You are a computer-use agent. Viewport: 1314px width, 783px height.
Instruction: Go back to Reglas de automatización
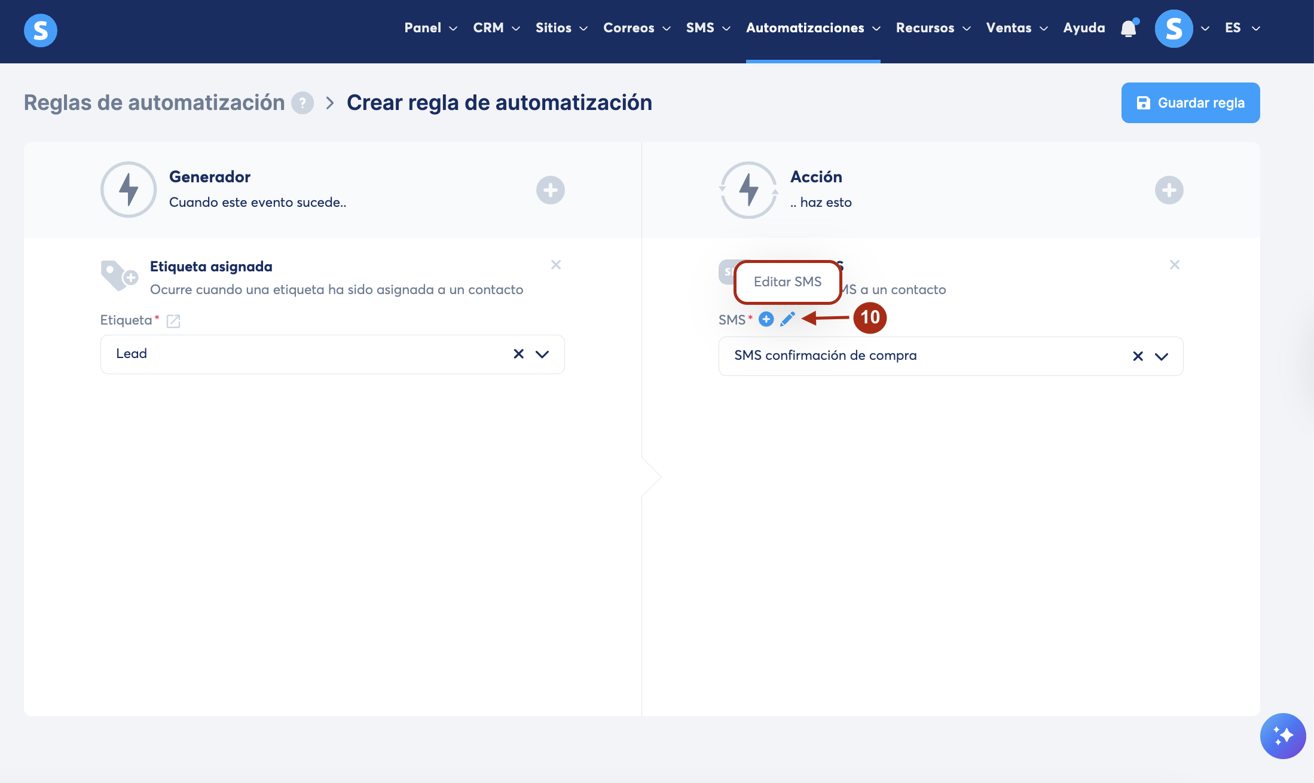(x=154, y=103)
